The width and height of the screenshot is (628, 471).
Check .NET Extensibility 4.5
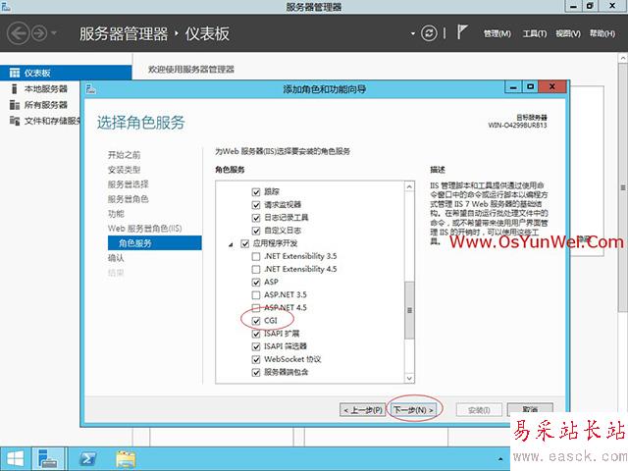(256, 269)
